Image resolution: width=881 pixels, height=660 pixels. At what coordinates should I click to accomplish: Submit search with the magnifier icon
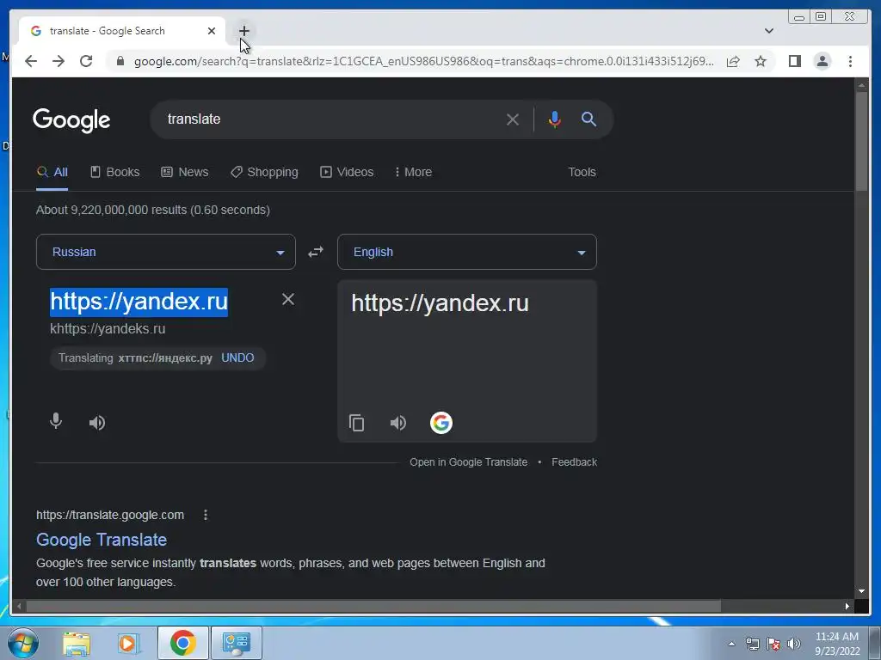588,119
